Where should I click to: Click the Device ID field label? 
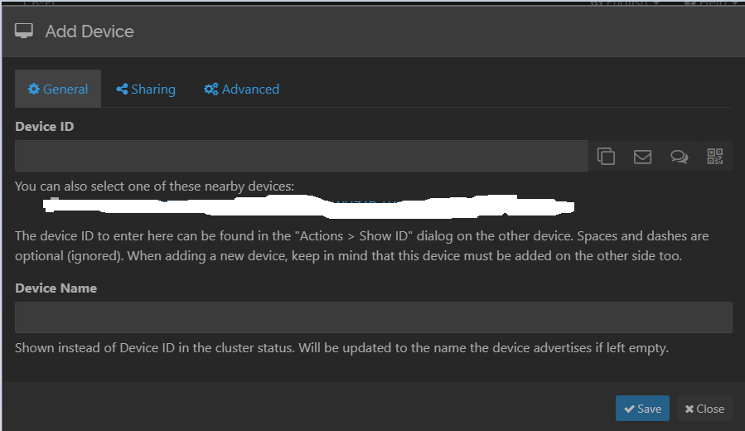click(x=45, y=127)
